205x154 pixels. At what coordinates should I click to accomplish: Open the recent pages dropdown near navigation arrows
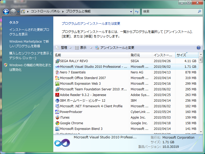click(18, 12)
